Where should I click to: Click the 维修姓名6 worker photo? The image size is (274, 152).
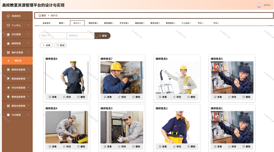point(177,78)
